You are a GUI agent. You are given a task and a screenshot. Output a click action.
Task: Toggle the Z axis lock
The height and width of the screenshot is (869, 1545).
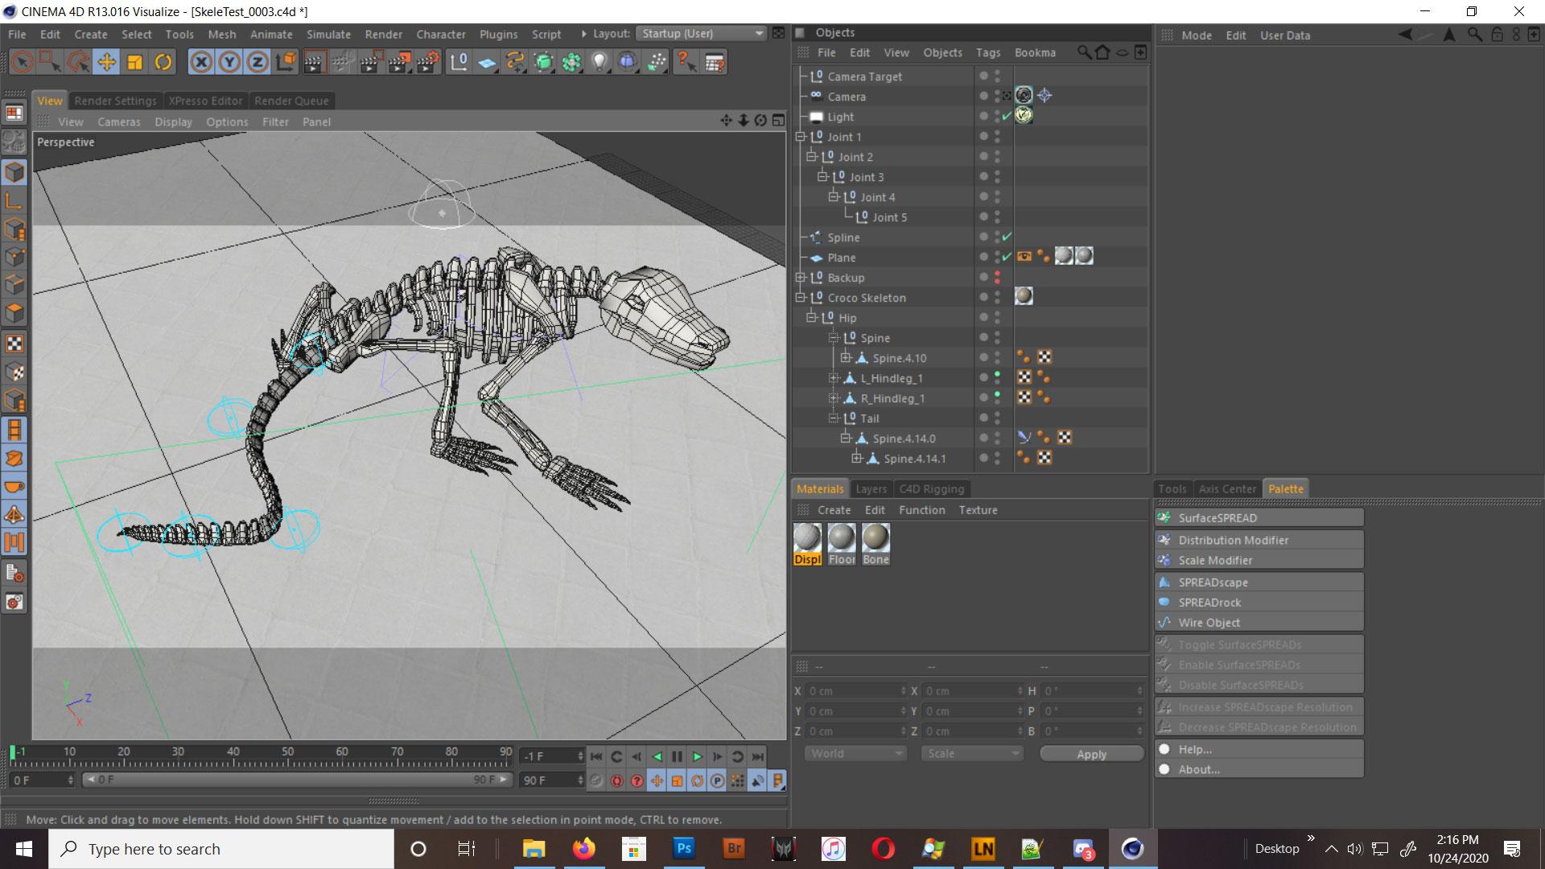coord(257,62)
